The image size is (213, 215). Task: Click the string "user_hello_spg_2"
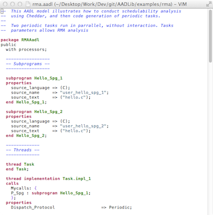coord(83,126)
